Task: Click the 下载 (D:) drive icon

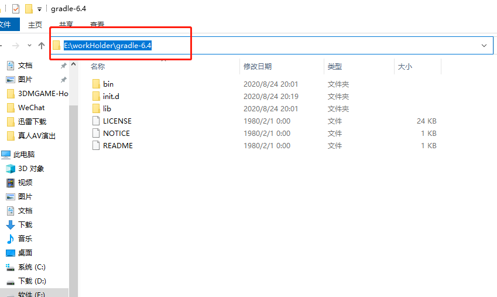Action: tap(11, 282)
